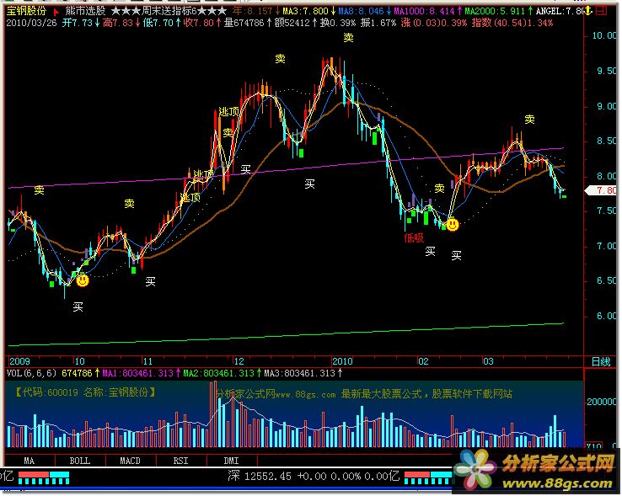Click the 日线 period selector
This screenshot has width=622, height=496.
pyautogui.click(x=600, y=361)
